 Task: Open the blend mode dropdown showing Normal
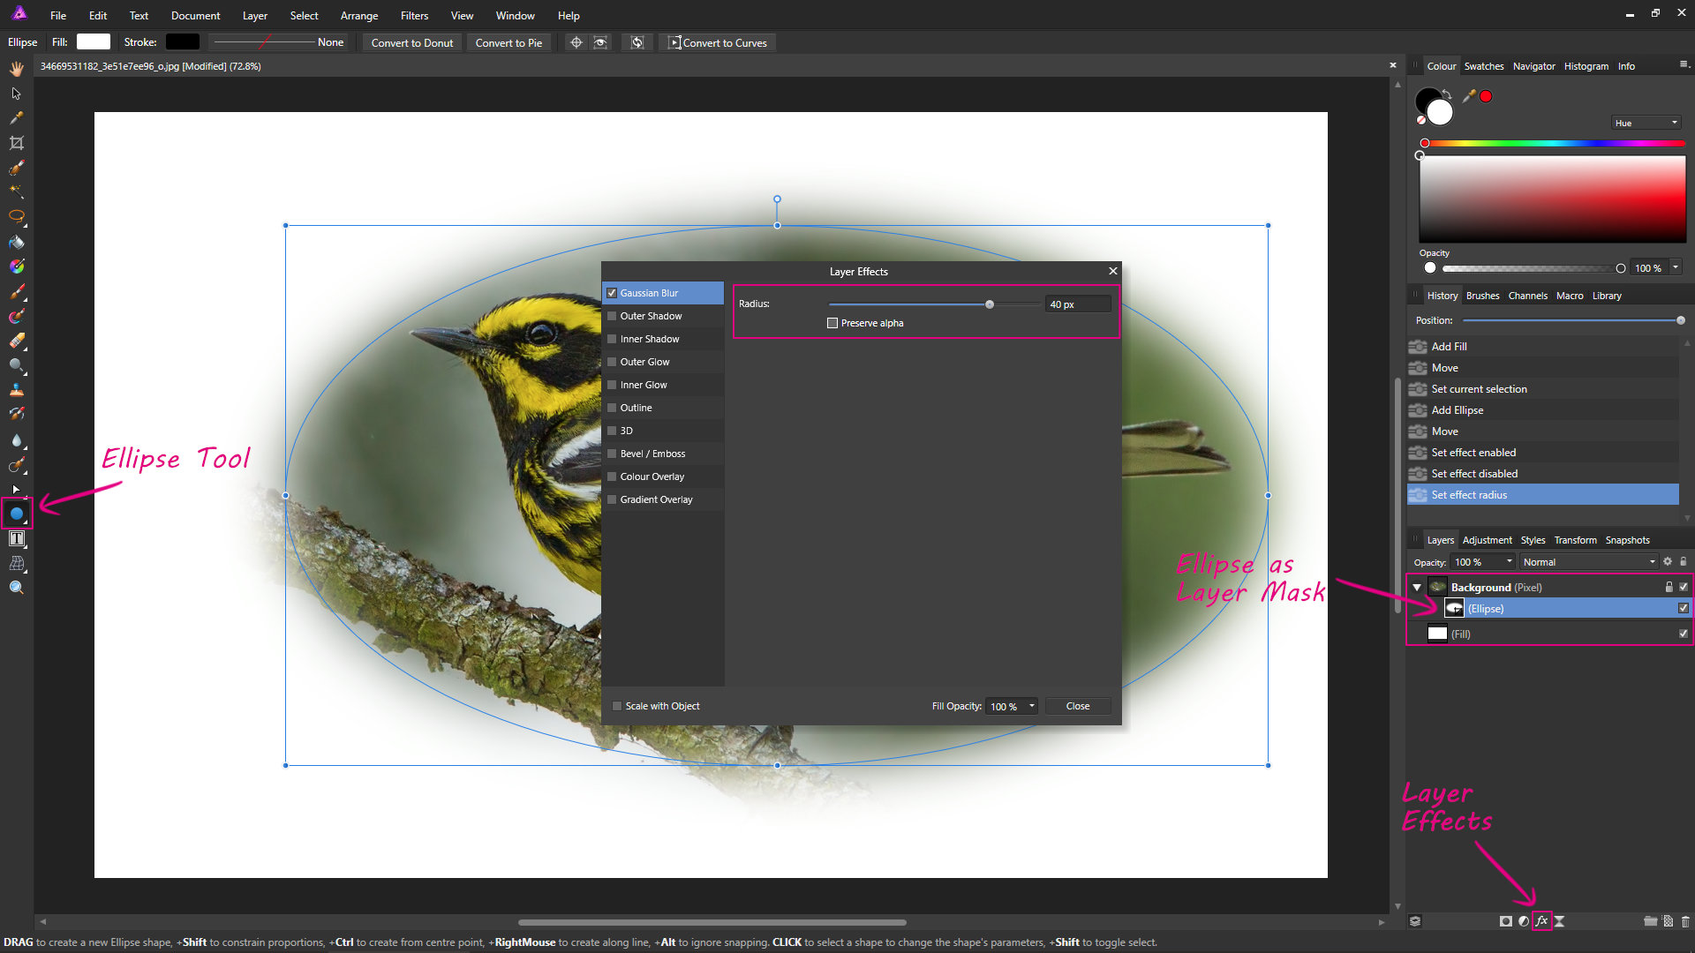[1589, 561]
